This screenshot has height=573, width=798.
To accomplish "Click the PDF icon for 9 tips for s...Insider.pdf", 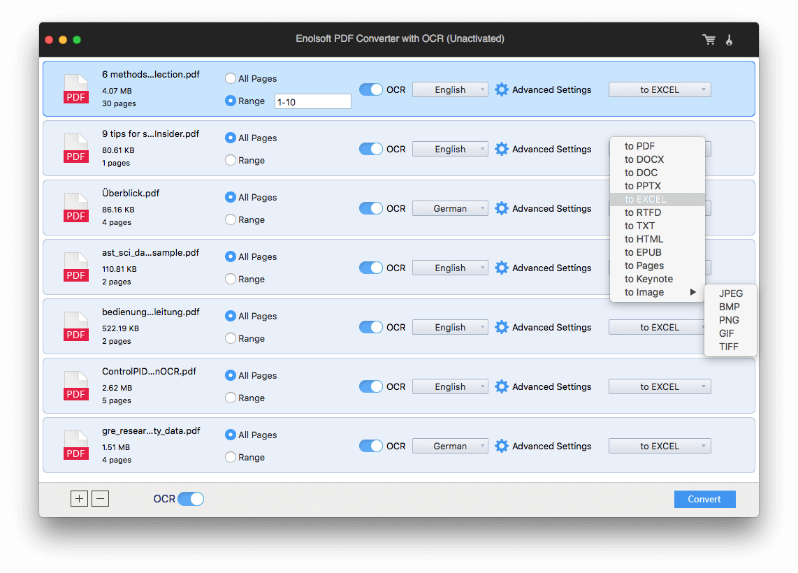I will click(76, 149).
